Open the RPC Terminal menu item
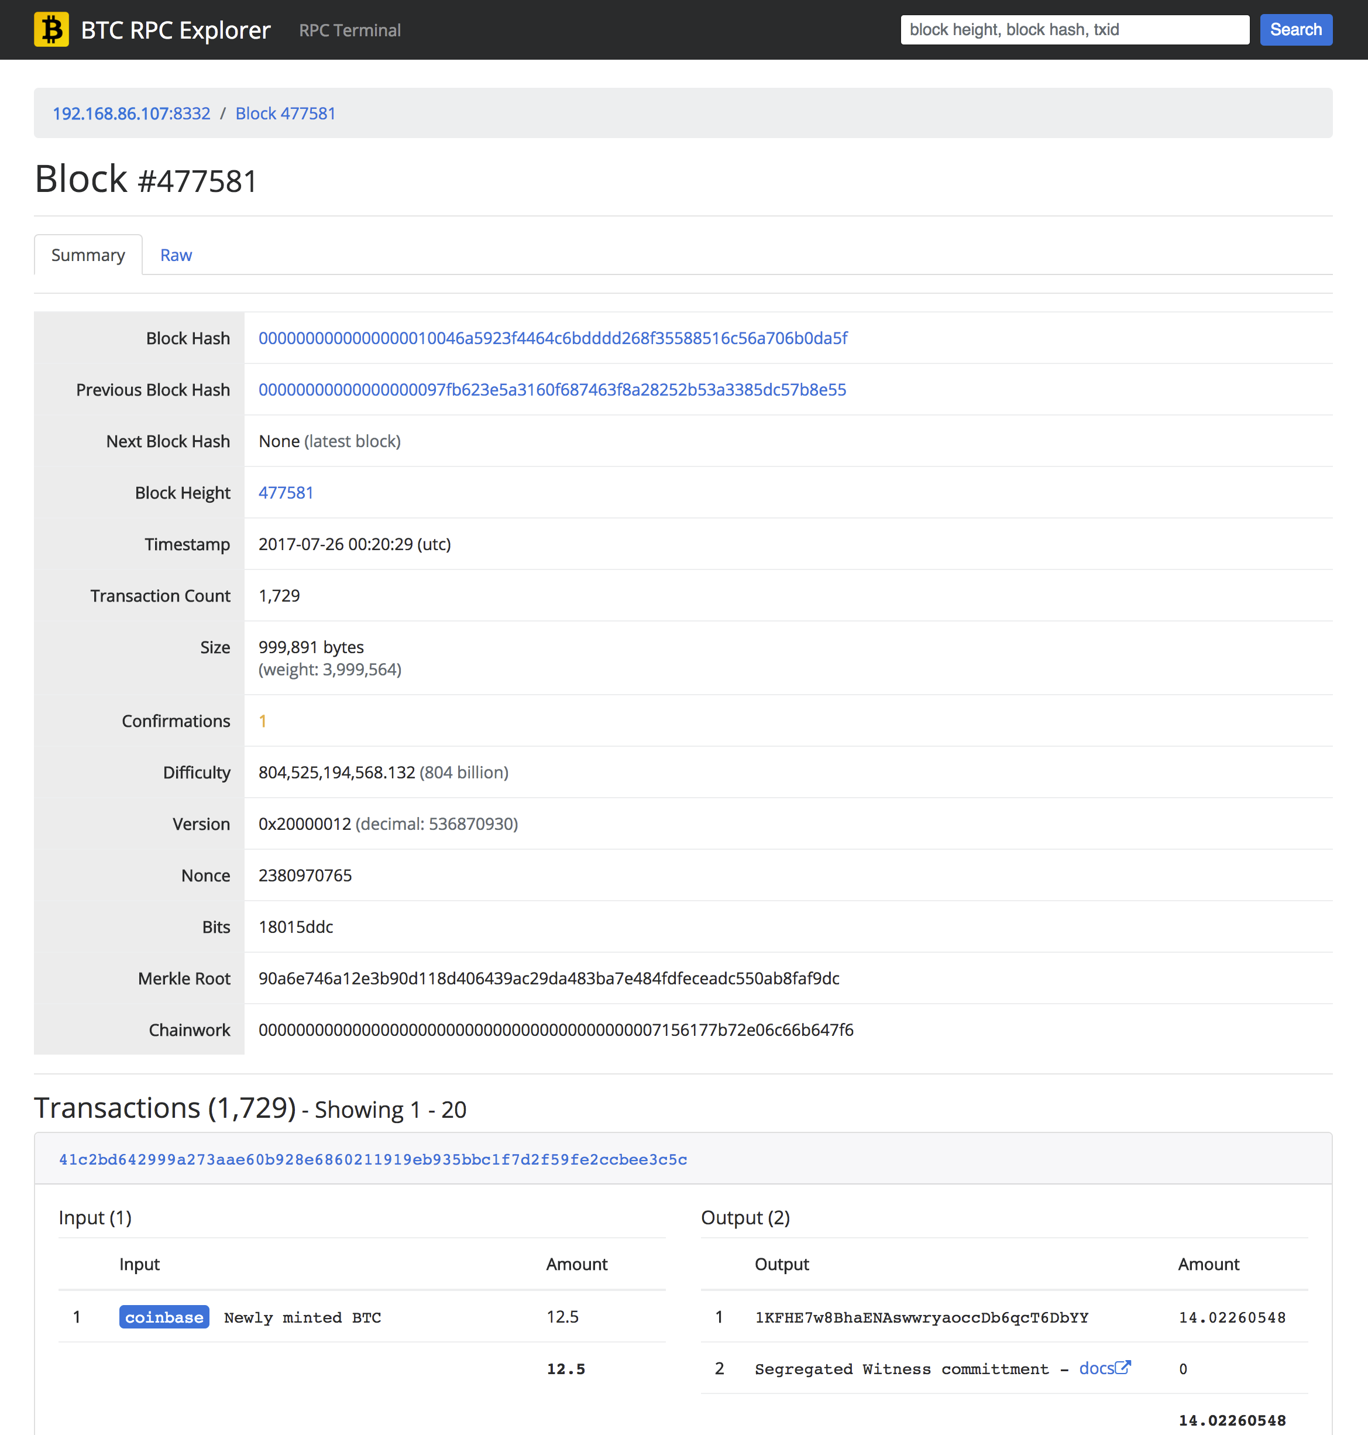 coord(349,30)
